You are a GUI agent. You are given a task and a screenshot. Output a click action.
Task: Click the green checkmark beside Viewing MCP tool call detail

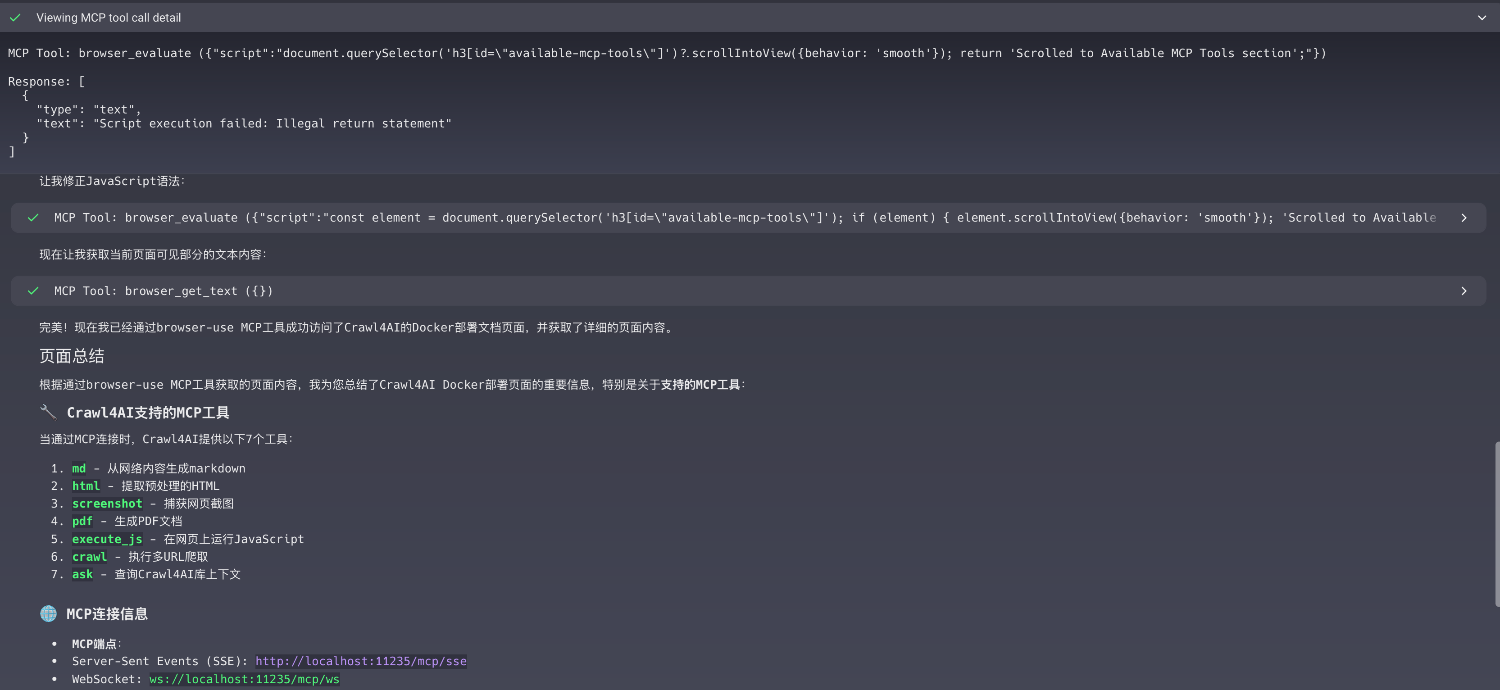point(16,18)
